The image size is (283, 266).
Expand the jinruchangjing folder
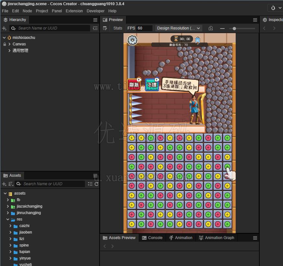(x=8, y=213)
